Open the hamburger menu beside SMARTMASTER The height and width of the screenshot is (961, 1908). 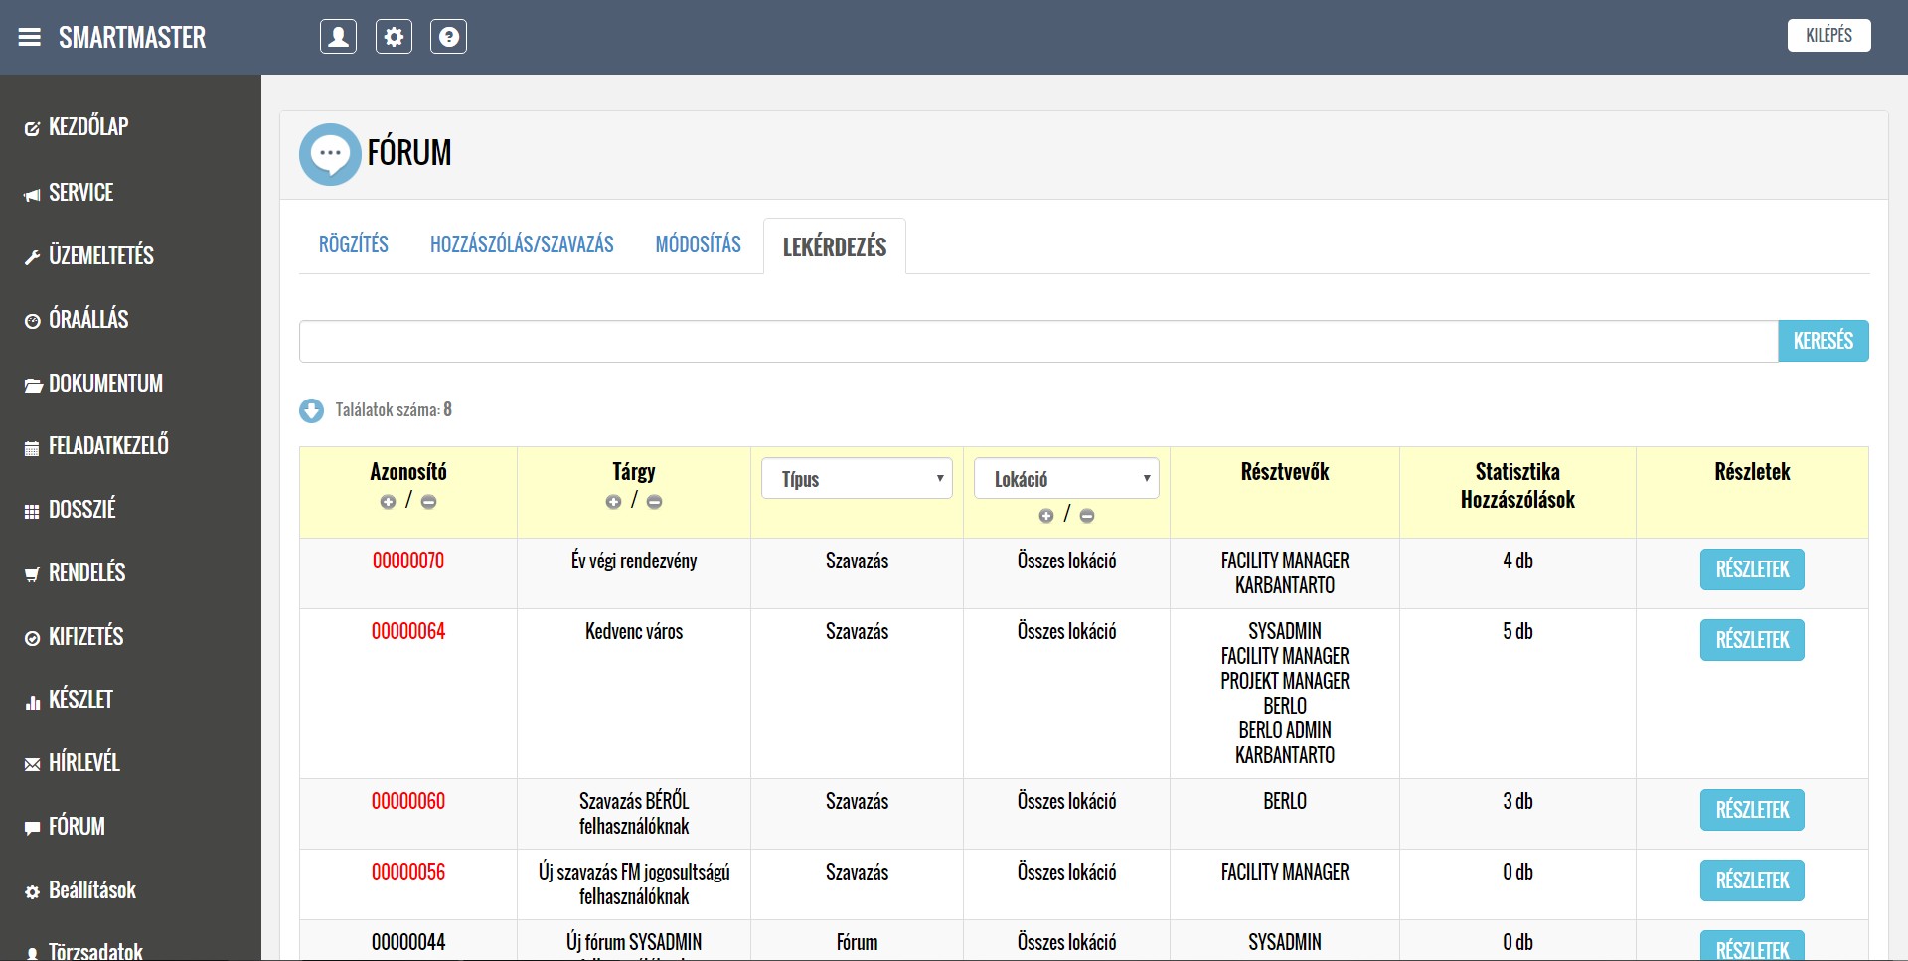(30, 37)
